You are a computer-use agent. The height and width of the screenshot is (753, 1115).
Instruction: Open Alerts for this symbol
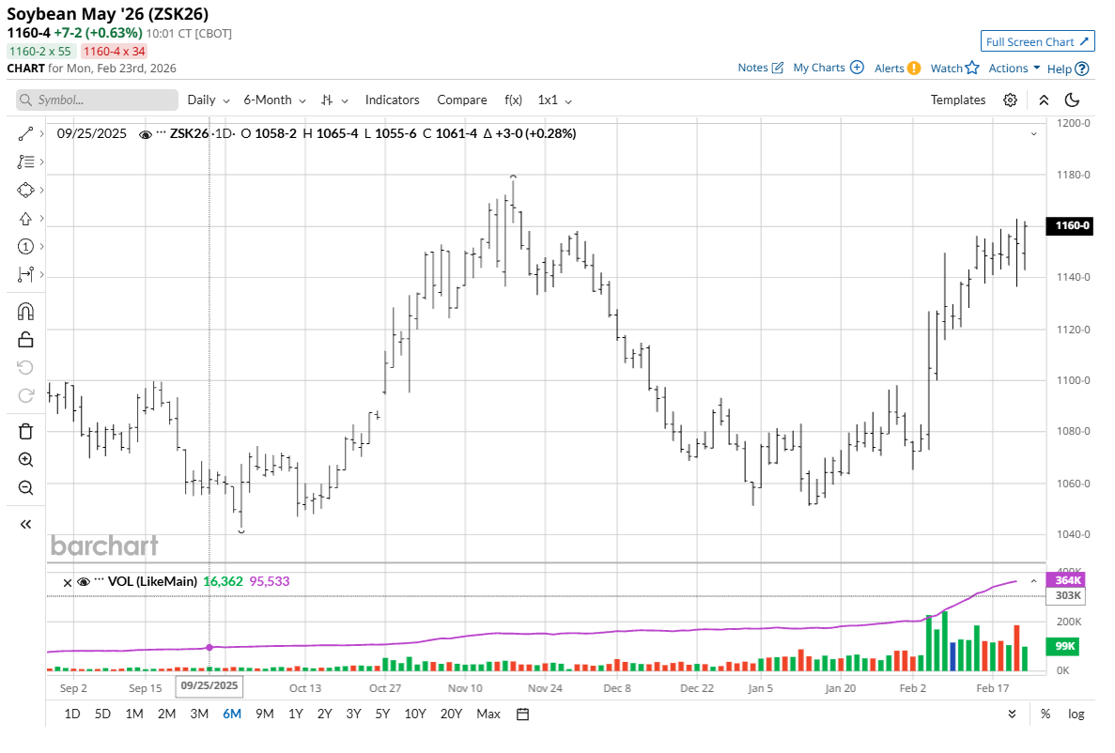[897, 69]
